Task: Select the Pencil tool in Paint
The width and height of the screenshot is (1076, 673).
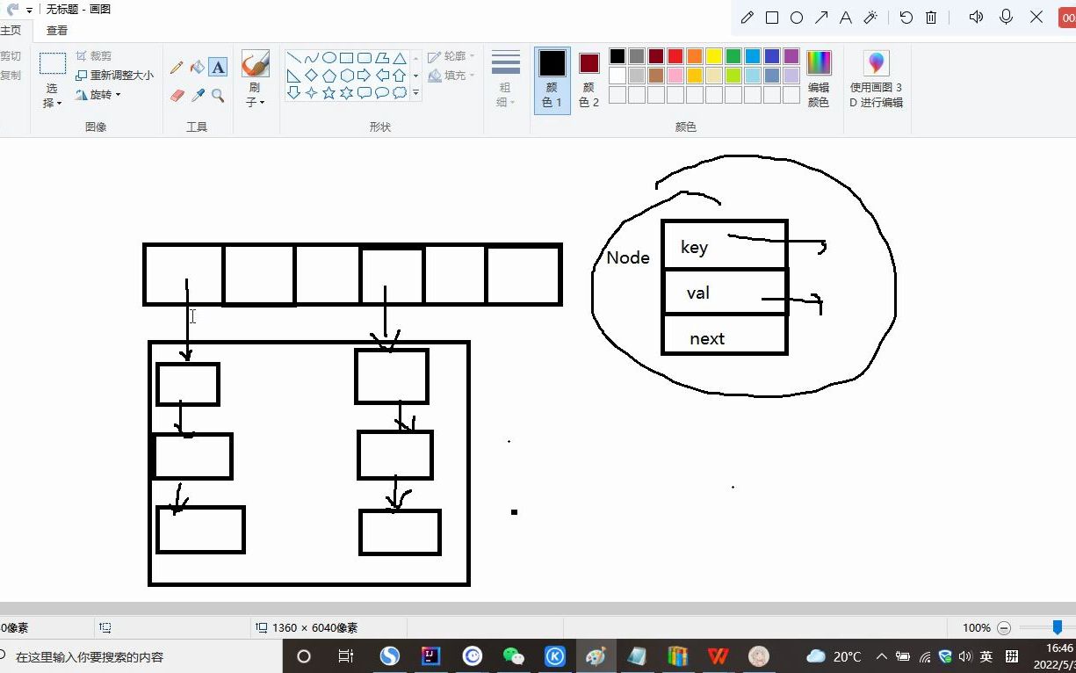Action: tap(177, 67)
